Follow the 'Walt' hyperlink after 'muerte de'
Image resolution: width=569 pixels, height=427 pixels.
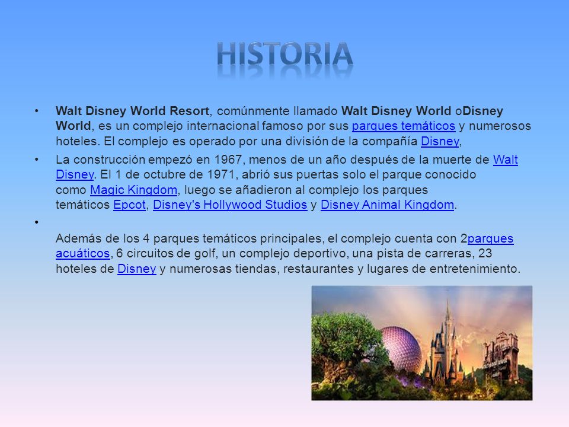click(505, 160)
